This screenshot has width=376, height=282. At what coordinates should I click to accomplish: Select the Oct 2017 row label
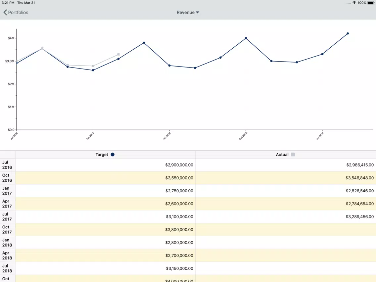coord(7,230)
